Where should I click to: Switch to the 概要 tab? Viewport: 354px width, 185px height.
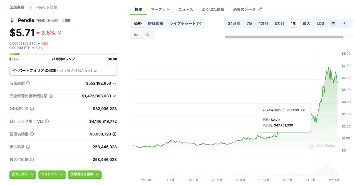[x=138, y=9]
